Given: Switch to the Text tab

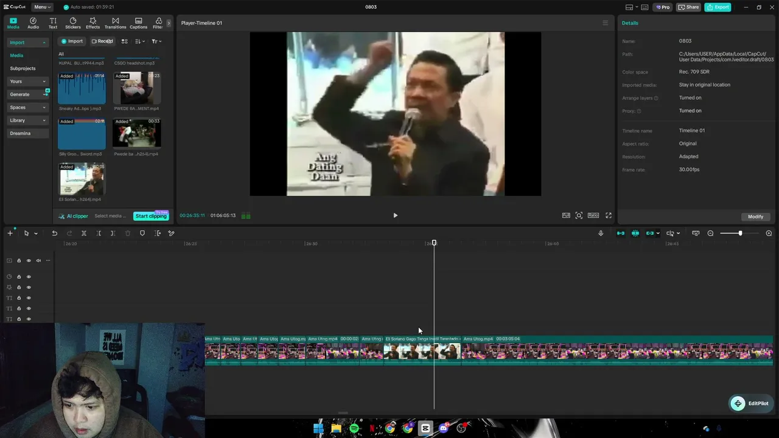Looking at the screenshot, I should pyautogui.click(x=53, y=23).
